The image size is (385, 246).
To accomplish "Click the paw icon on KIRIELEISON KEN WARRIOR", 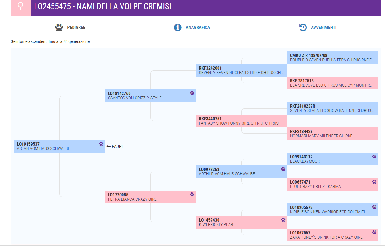I will click(374, 207).
